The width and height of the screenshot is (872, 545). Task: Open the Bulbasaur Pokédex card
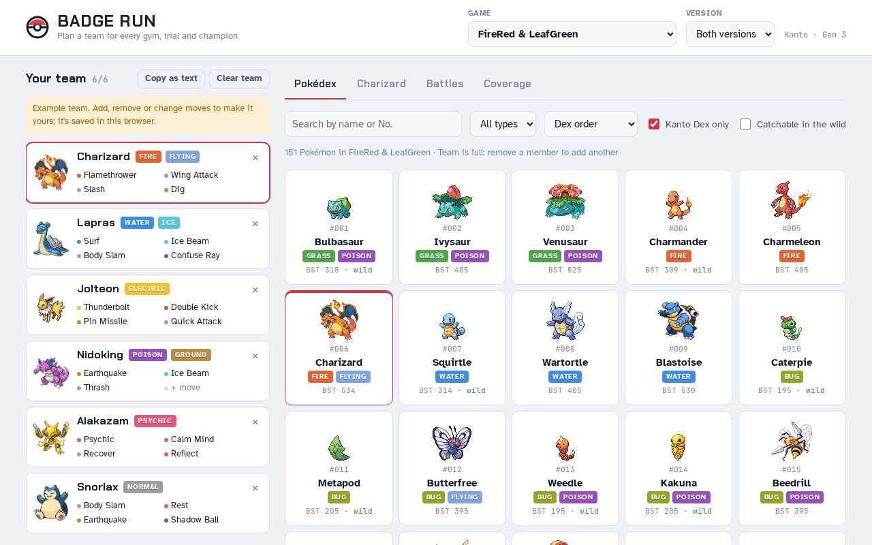[x=339, y=227]
